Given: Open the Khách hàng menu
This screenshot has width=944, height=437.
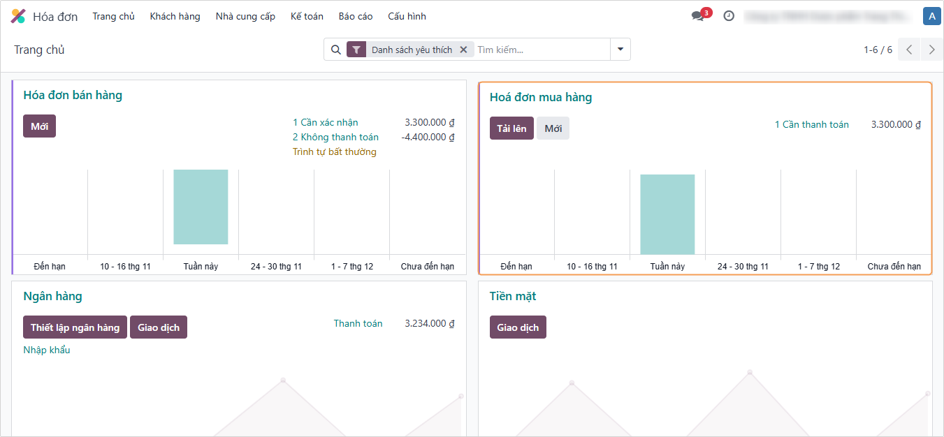Looking at the screenshot, I should point(175,16).
